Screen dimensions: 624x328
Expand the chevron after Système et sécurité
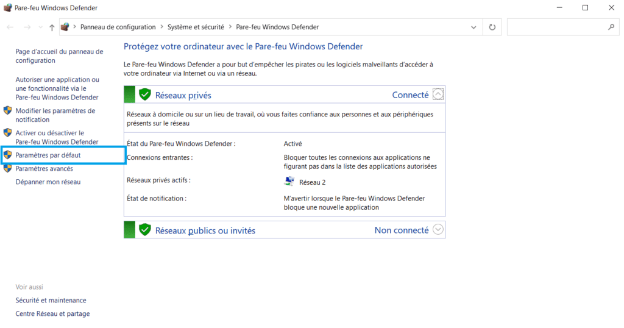230,27
